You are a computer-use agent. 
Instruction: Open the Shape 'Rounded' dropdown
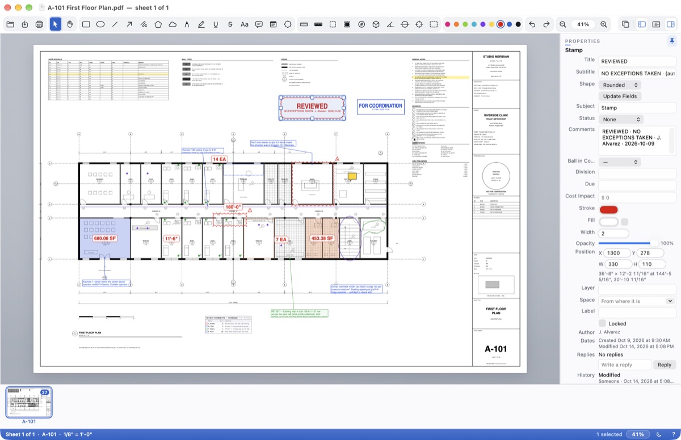[620, 85]
